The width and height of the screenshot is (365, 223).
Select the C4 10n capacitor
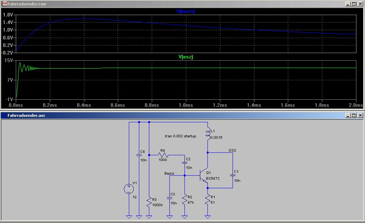[x=139, y=155]
